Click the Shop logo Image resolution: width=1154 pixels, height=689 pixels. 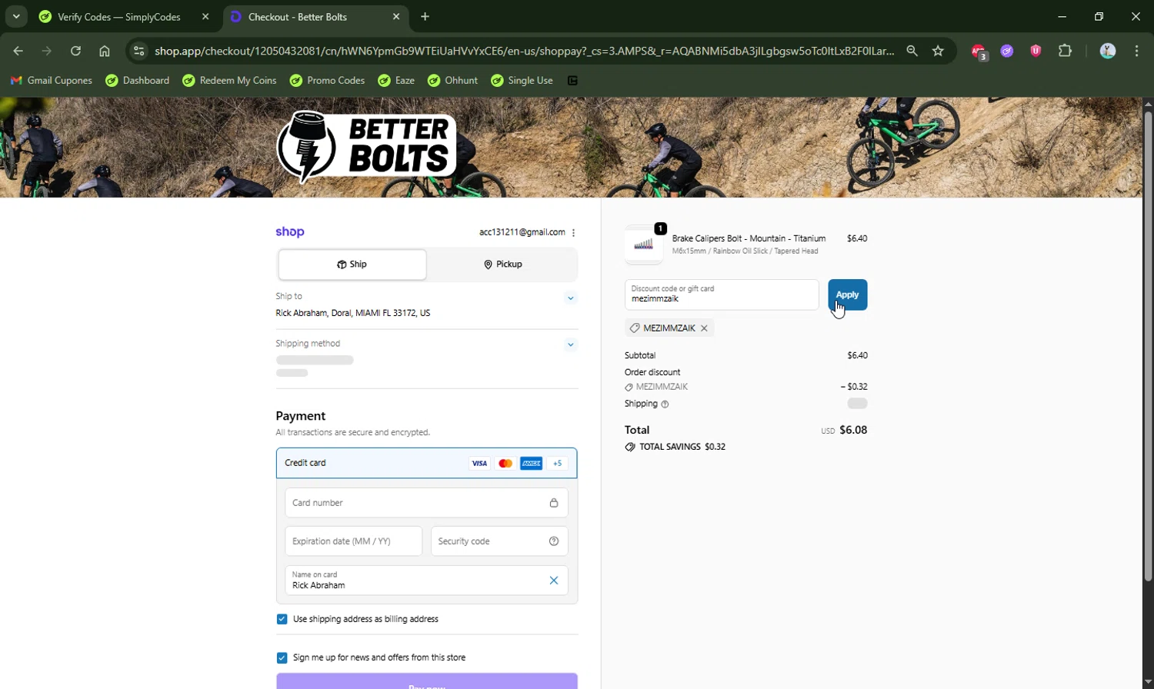290,231
